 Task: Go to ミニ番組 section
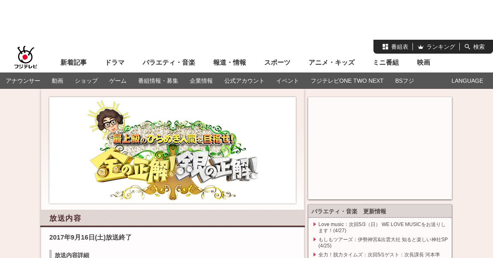click(386, 63)
